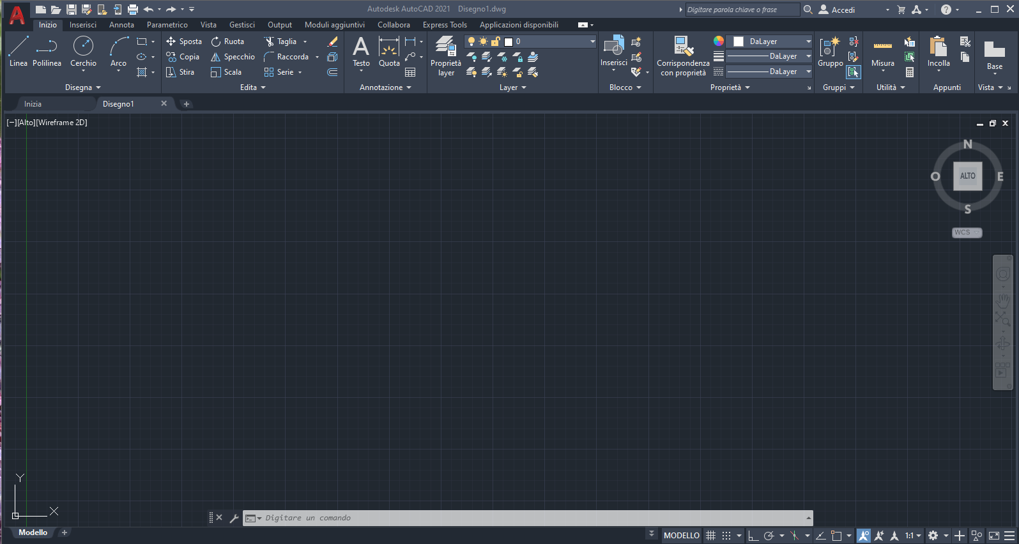Toggle object snap tracking in status bar
Viewport: 1019px width, 544px height.
tap(821, 536)
